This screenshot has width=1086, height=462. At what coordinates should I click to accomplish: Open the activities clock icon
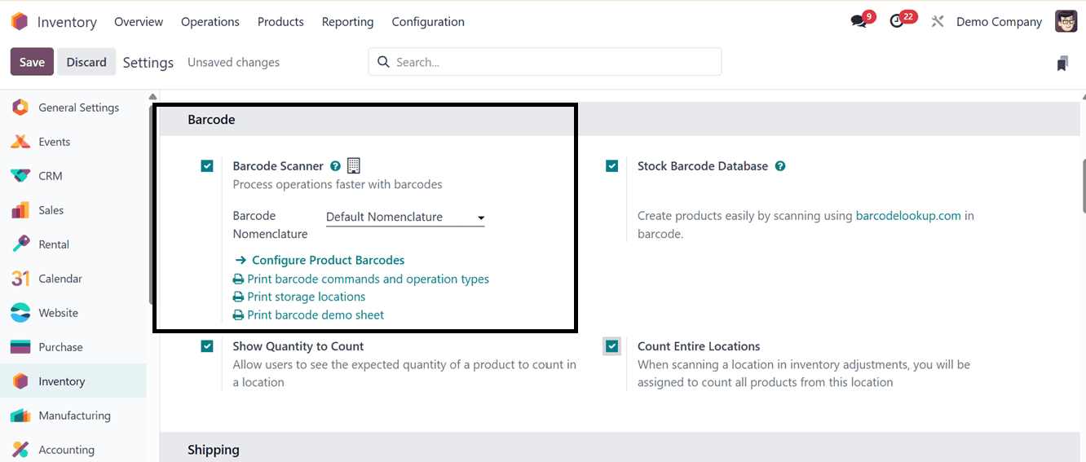pyautogui.click(x=897, y=22)
